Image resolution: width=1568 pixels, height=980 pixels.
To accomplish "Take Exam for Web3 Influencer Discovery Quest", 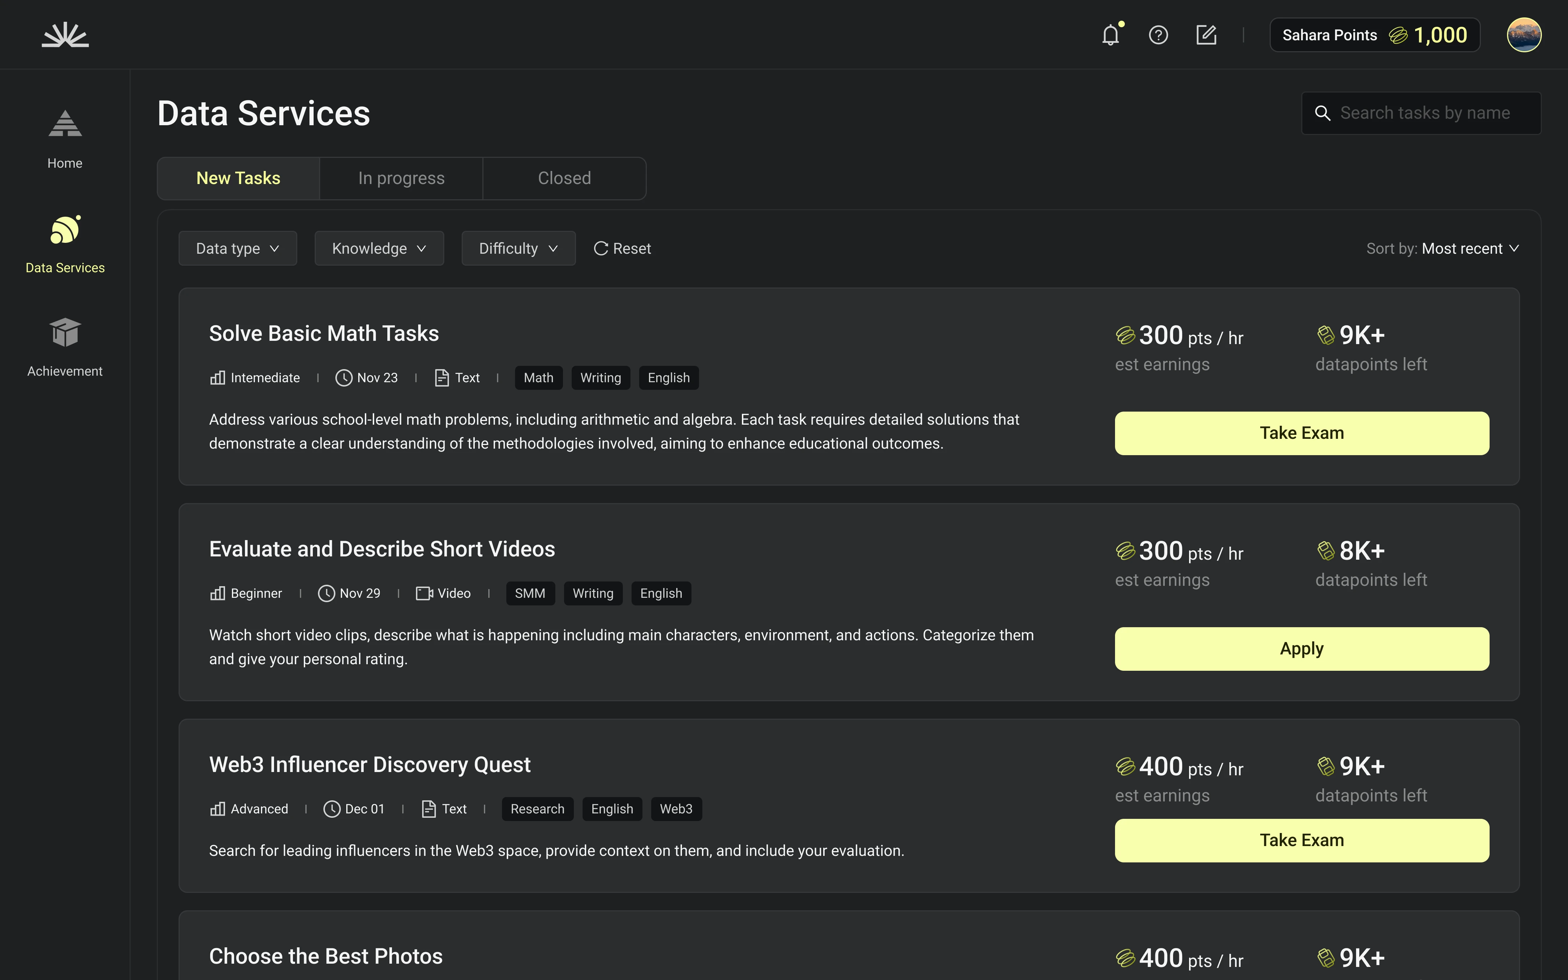I will [1301, 841].
